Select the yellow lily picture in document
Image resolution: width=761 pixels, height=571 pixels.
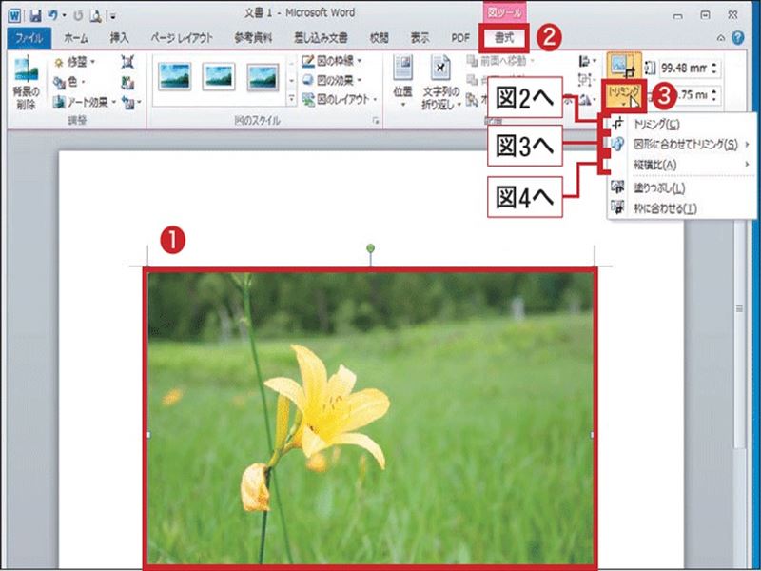click(x=371, y=419)
